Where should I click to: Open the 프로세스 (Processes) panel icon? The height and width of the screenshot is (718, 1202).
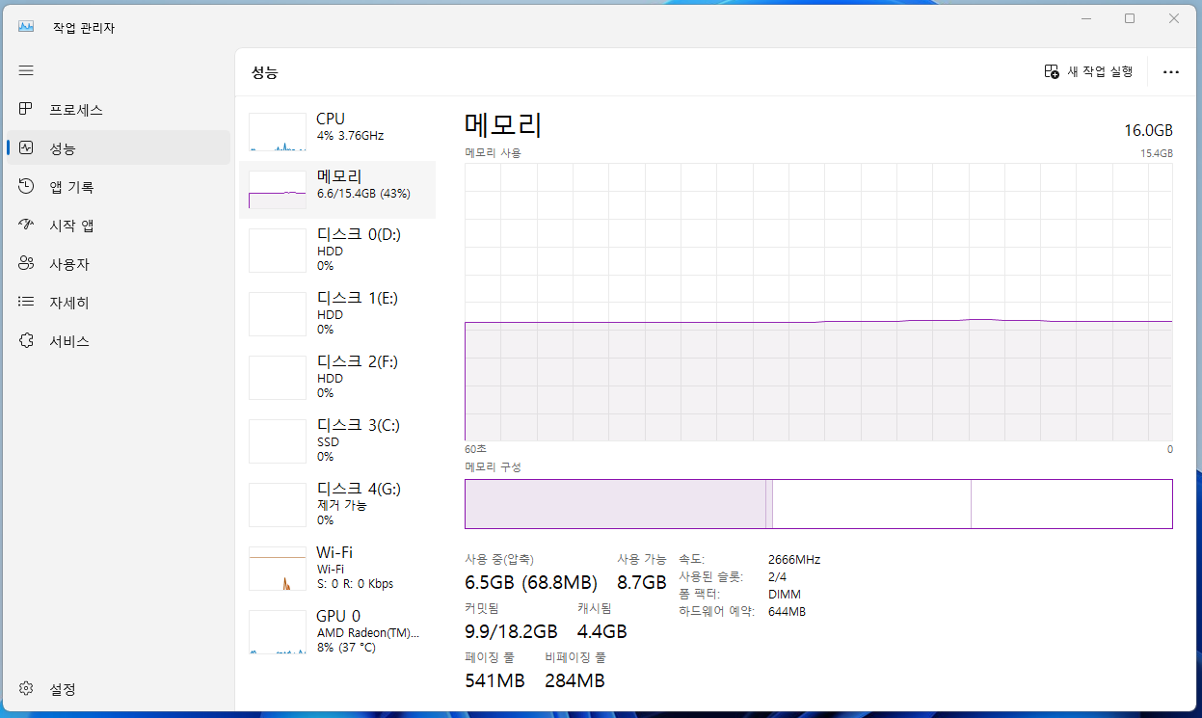26,109
